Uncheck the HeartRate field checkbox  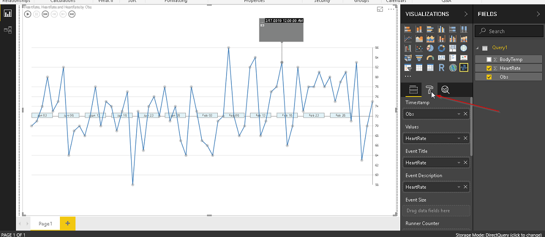pyautogui.click(x=489, y=68)
